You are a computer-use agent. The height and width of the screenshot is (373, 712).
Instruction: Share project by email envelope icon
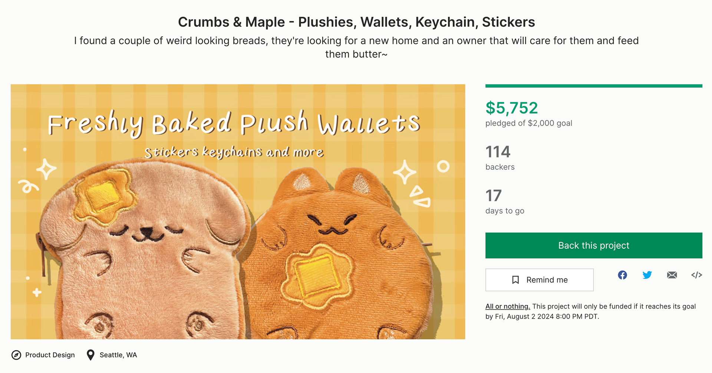pos(672,275)
